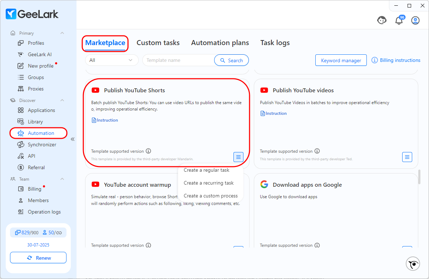The height and width of the screenshot is (279, 429).
Task: Click the Members person icon
Action: point(21,200)
